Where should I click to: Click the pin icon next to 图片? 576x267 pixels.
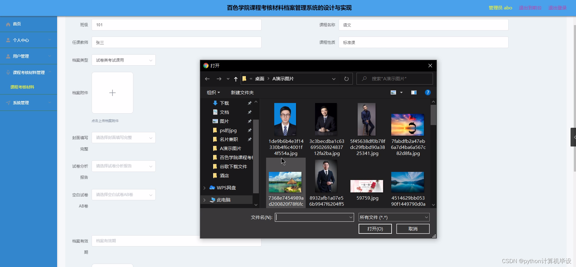click(249, 121)
